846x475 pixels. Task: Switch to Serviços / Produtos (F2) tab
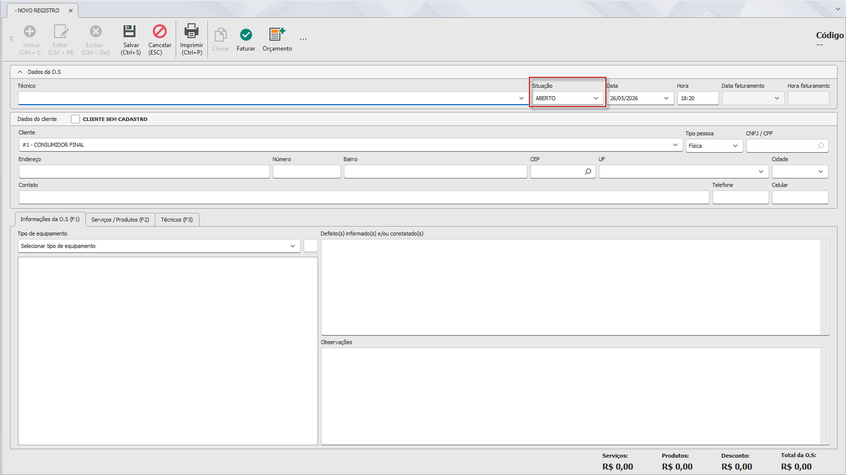(x=120, y=220)
